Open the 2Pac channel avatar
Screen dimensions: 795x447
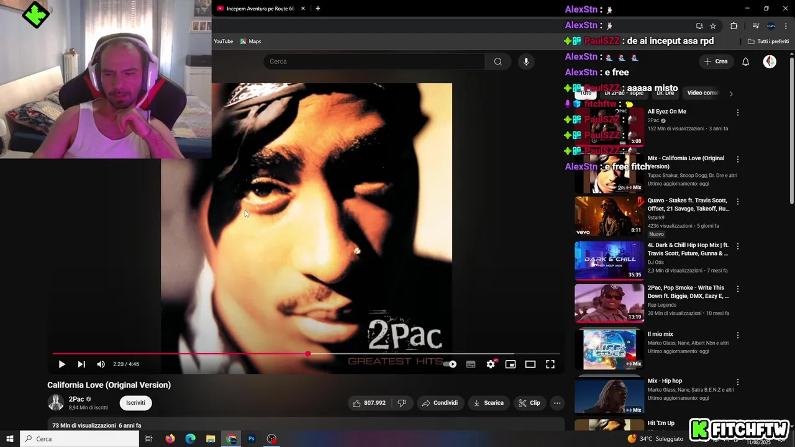pos(56,403)
